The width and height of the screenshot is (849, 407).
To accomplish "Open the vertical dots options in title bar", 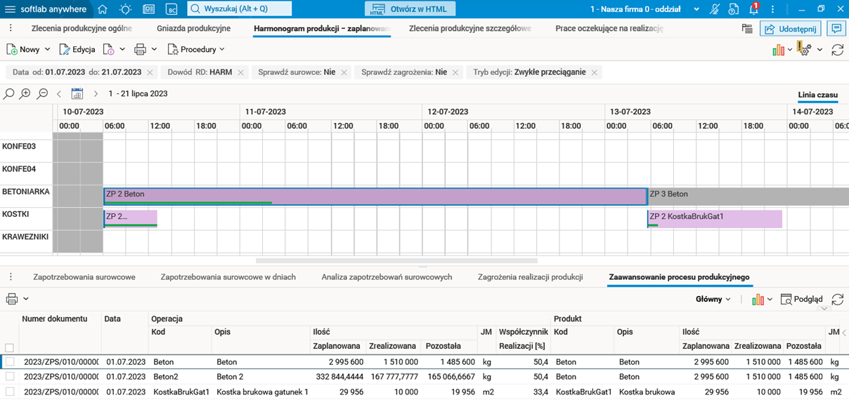I will pyautogui.click(x=773, y=9).
